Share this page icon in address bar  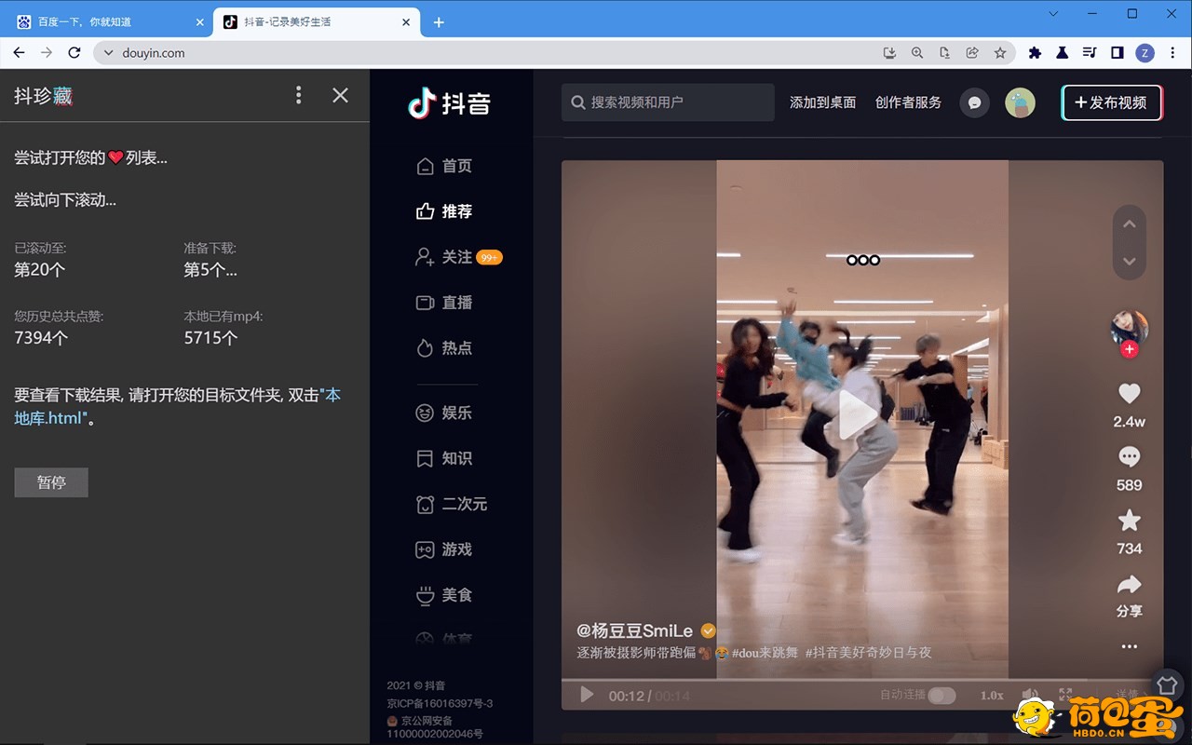pyautogui.click(x=972, y=53)
